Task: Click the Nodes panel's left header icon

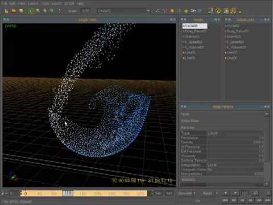Action: [x=183, y=19]
